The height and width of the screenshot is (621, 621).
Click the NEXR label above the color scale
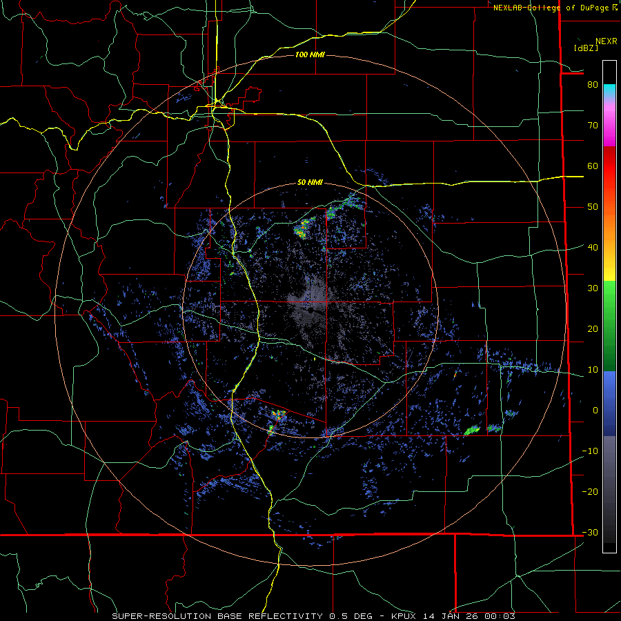point(606,41)
